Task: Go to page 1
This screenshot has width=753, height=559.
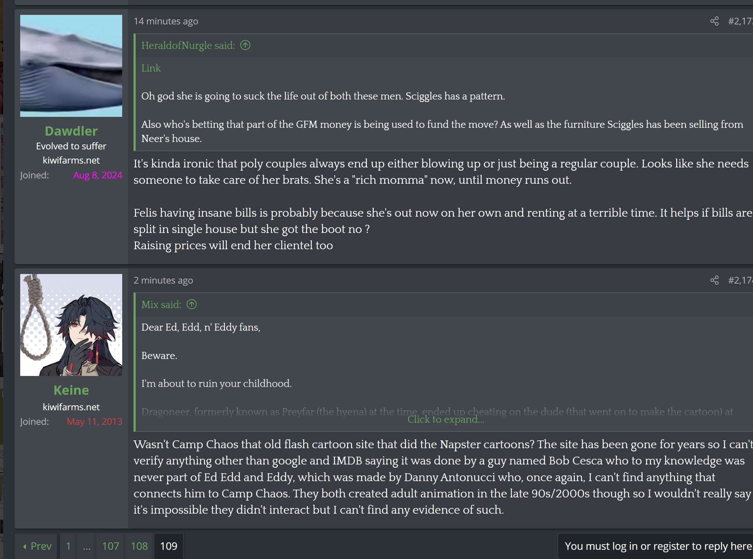Action: coord(68,546)
